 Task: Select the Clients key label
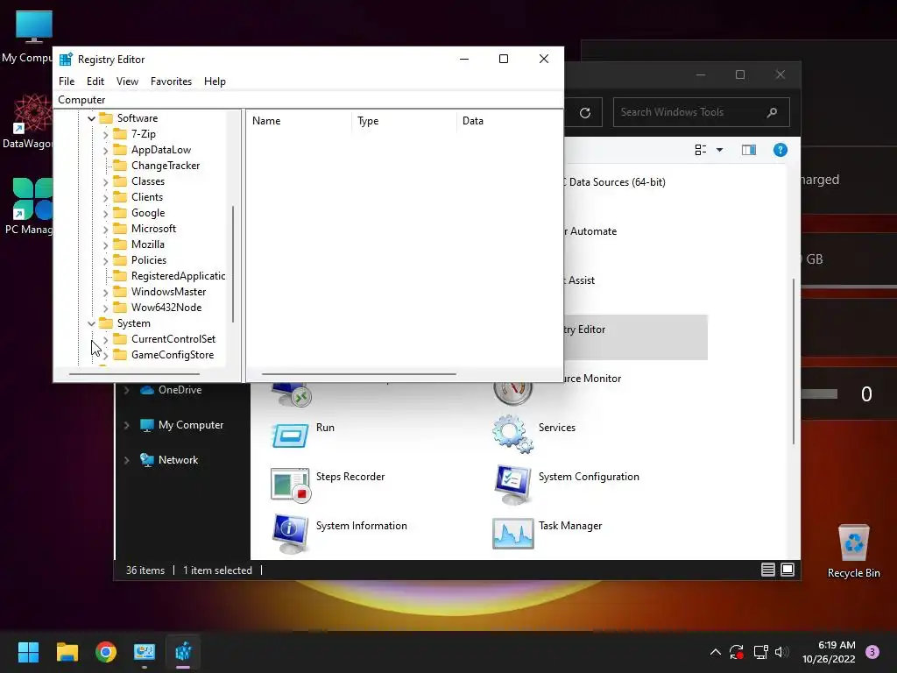pos(147,197)
